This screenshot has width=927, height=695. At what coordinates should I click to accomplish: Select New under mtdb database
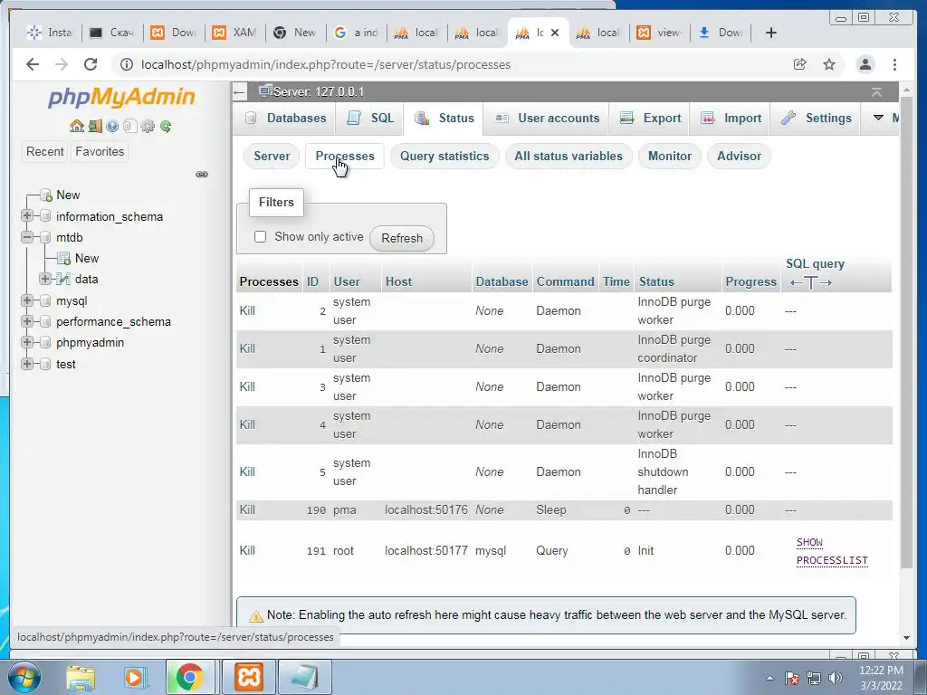click(x=86, y=258)
